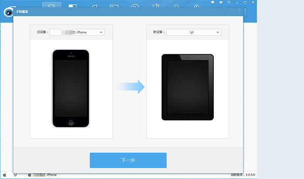Click the iPhone image in old device panel
Screen dimensions: 304x179
(x=70, y=88)
